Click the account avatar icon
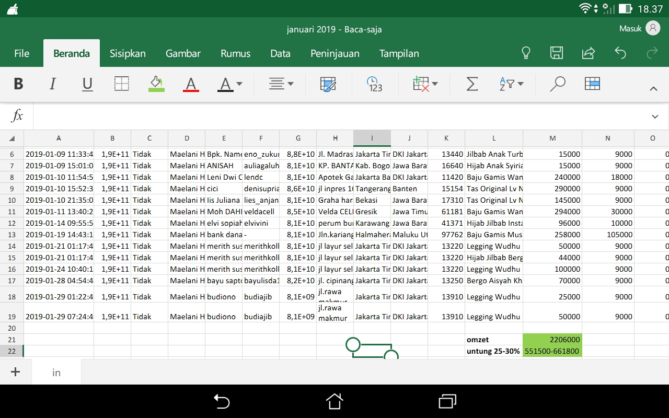 coord(653,28)
